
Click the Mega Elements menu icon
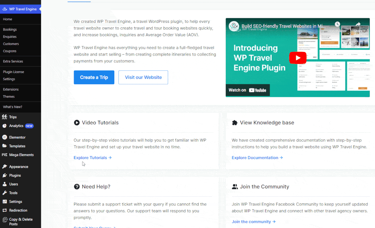pos(5,155)
